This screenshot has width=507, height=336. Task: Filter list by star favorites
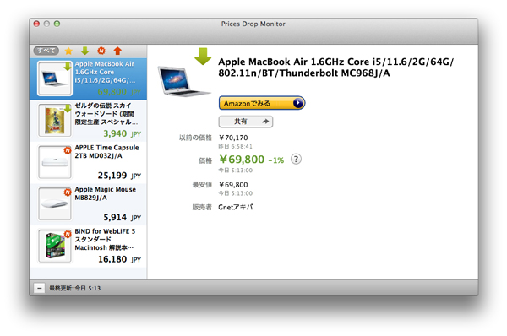point(68,51)
